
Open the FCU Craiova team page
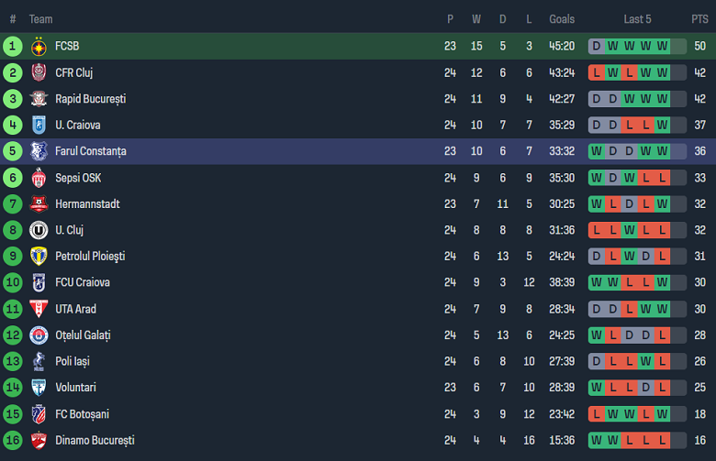(x=82, y=282)
